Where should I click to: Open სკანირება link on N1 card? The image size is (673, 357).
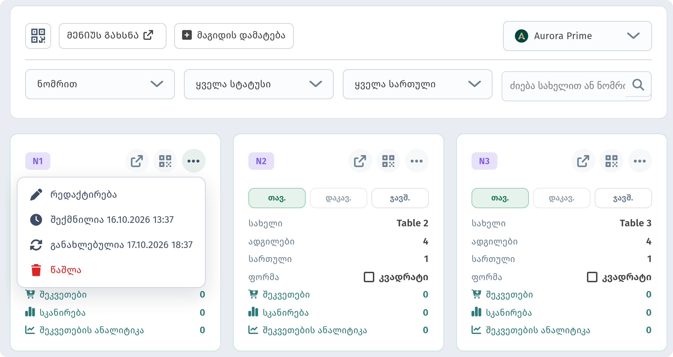tap(63, 313)
